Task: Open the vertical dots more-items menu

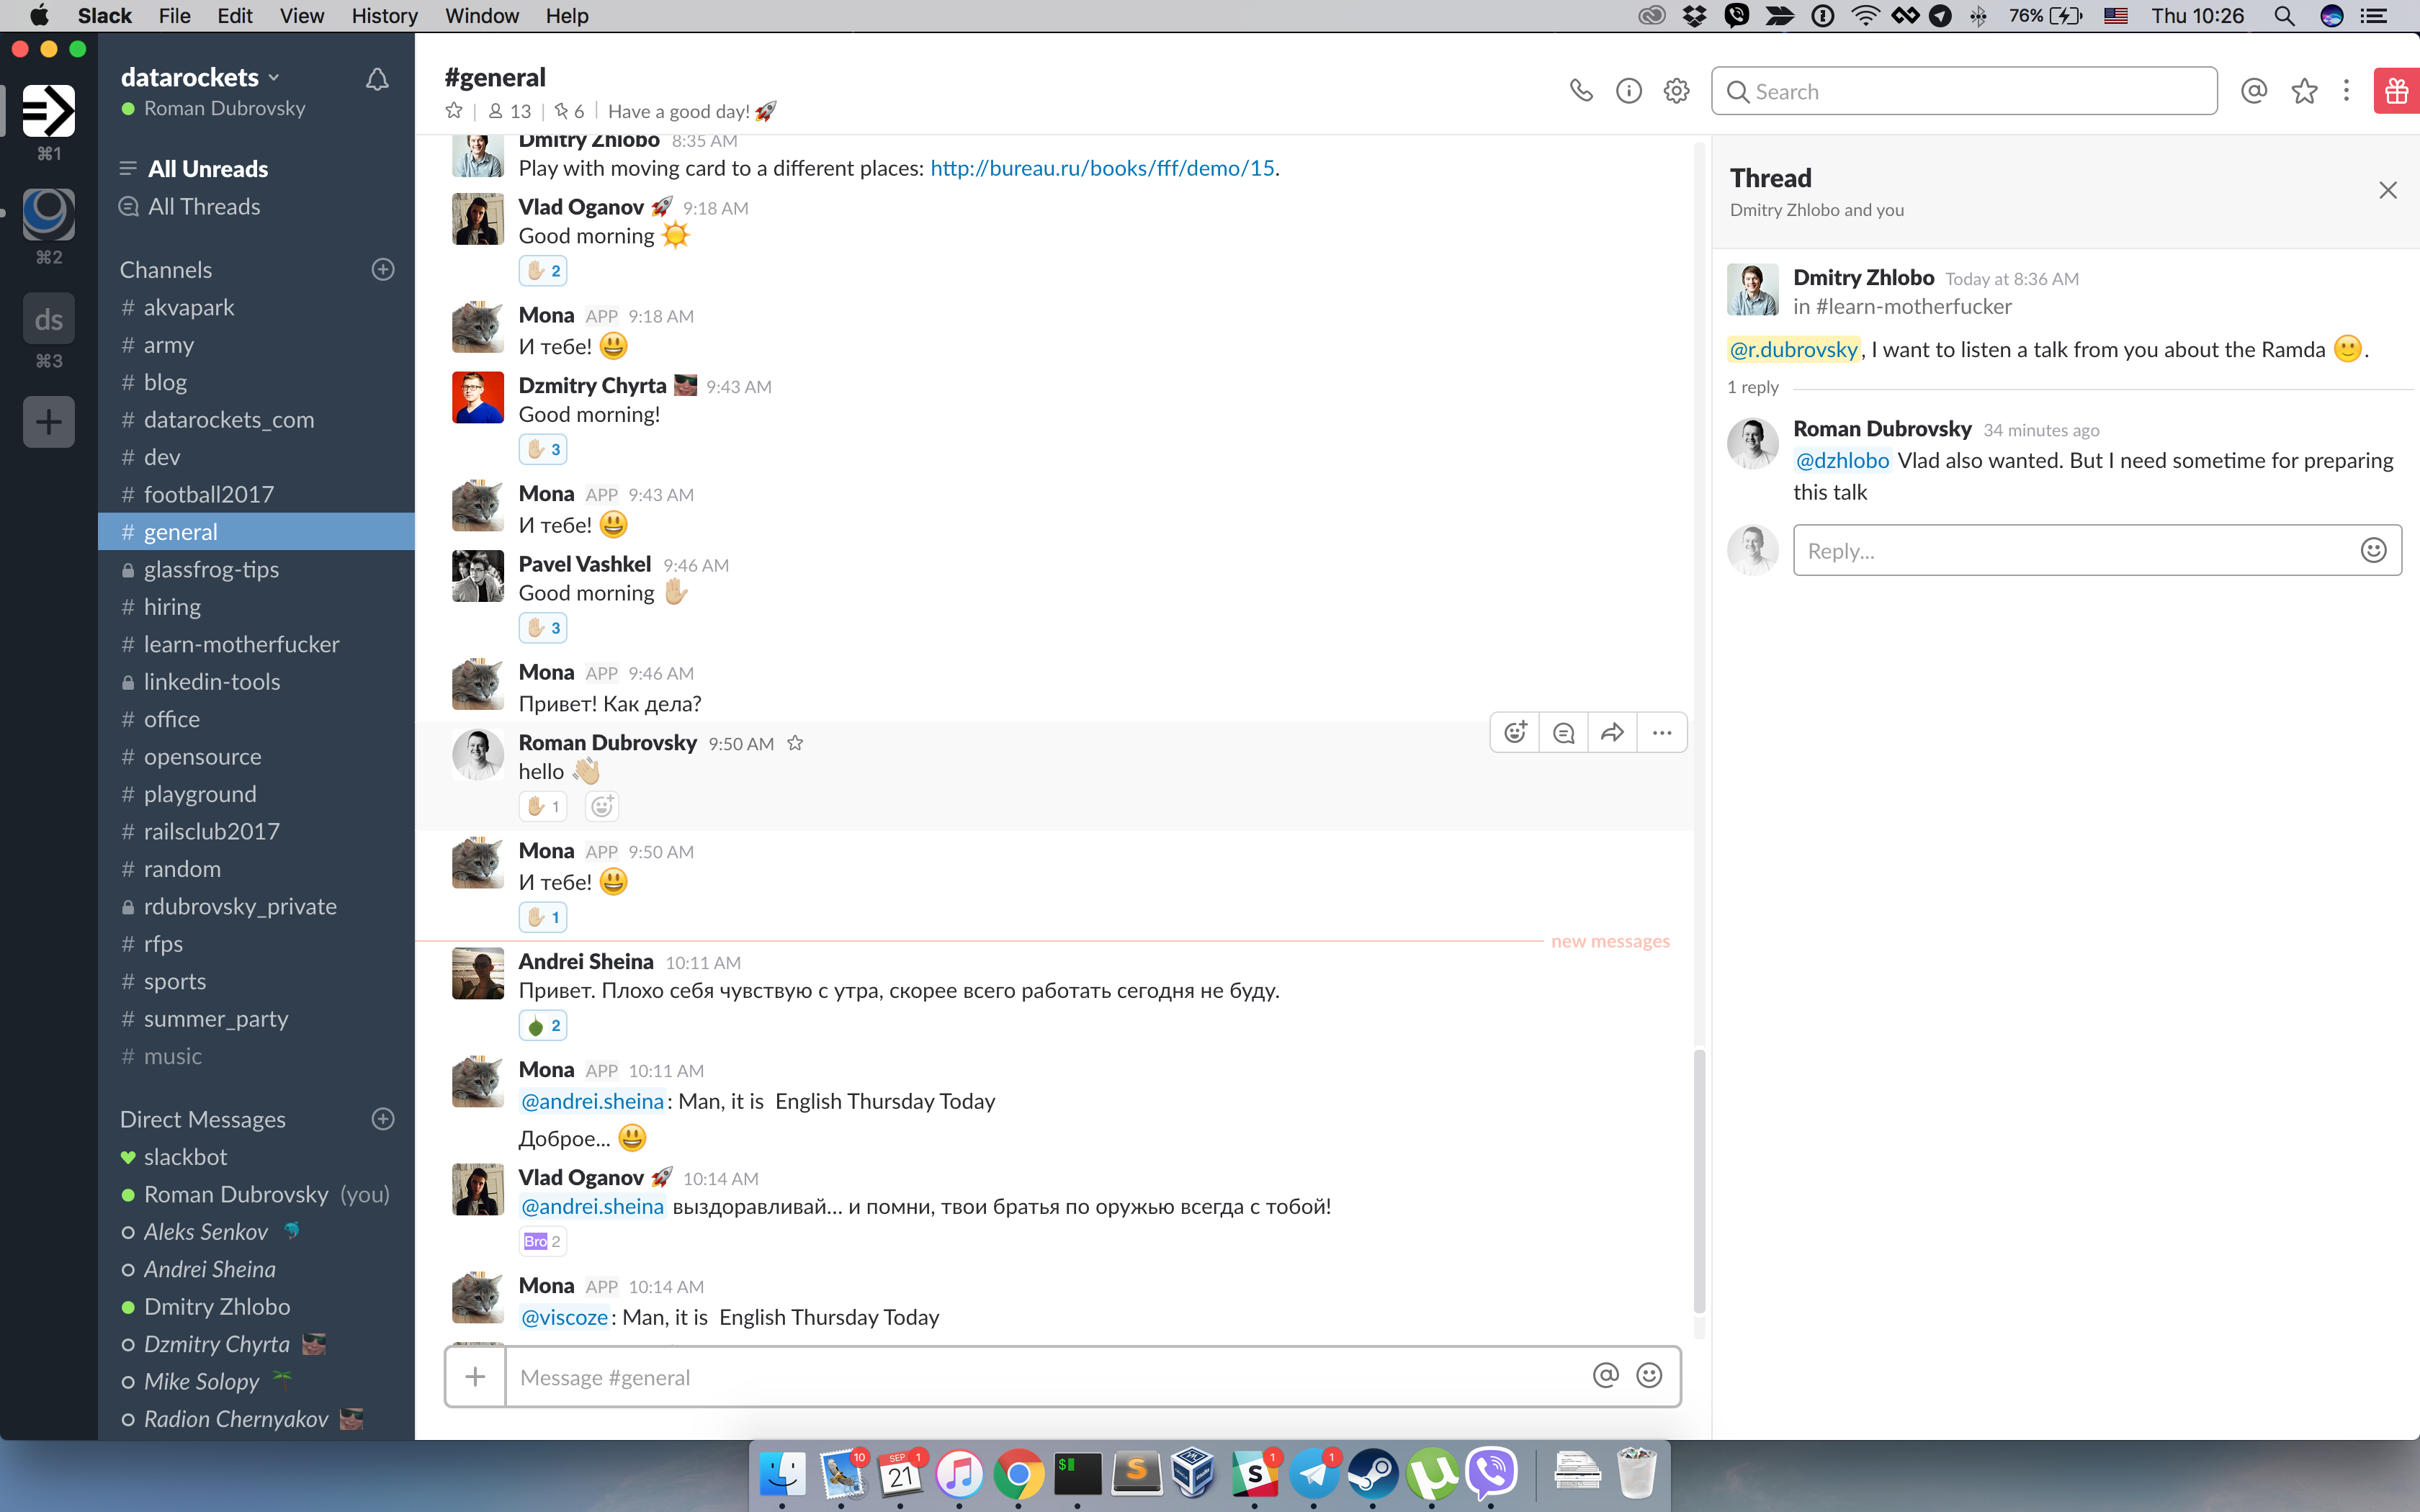Action: [x=2346, y=91]
